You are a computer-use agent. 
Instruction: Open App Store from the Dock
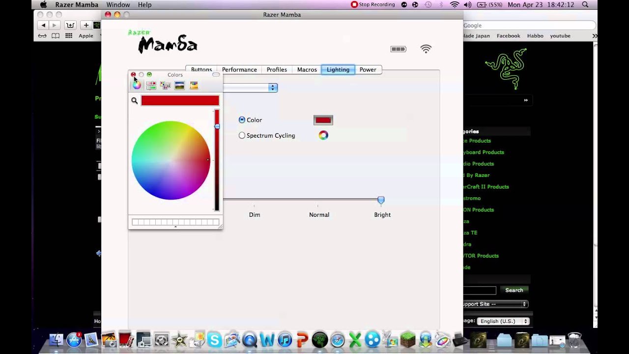click(x=74, y=339)
